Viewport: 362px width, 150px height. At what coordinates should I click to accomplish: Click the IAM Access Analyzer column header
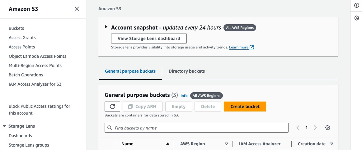260,144
